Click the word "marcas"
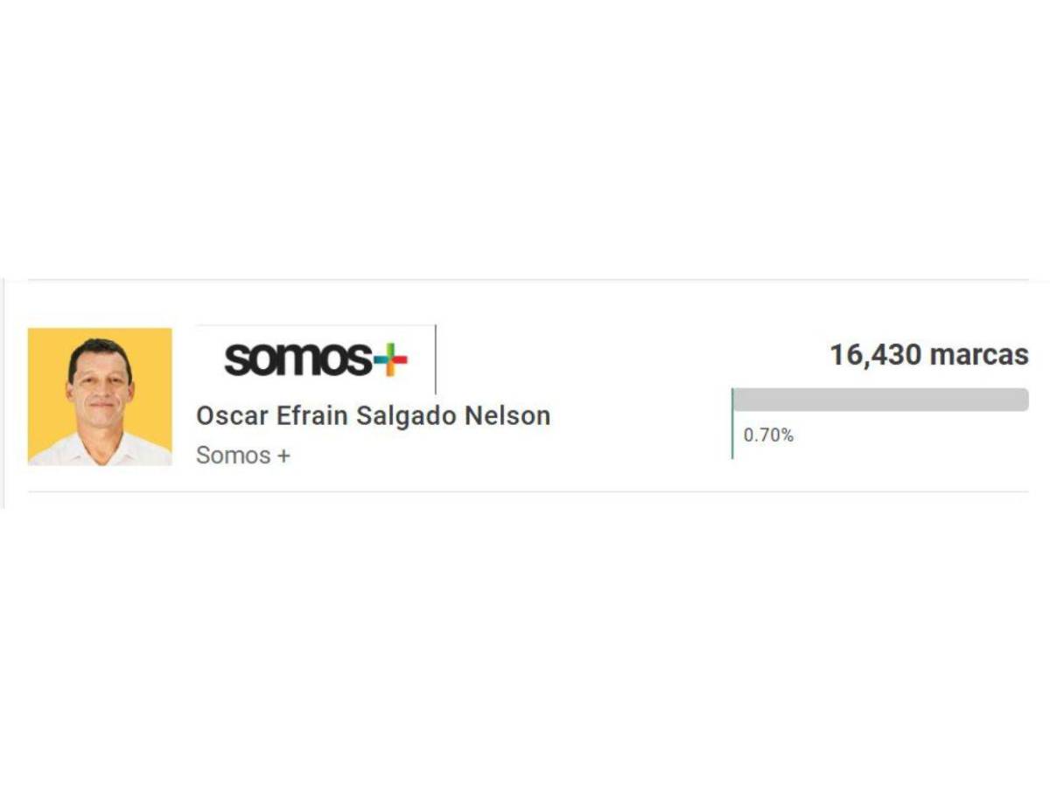The image size is (1050, 787). pyautogui.click(x=979, y=355)
